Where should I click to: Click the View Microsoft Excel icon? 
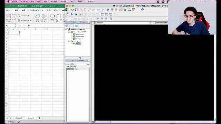tap(67, 10)
